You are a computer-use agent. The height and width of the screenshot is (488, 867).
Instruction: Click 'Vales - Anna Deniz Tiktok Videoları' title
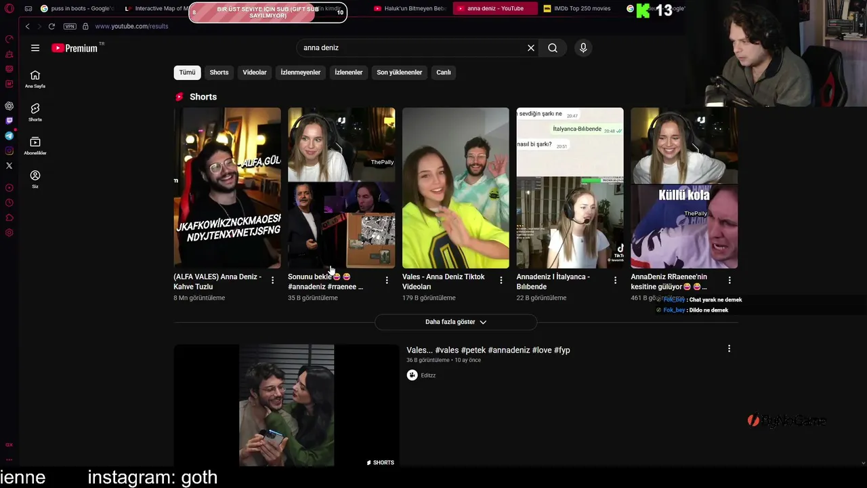[x=444, y=281]
